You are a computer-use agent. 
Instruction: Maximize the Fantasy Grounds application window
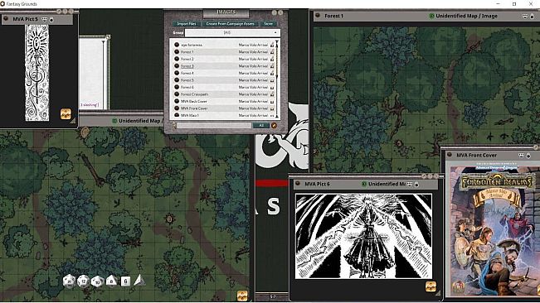(x=514, y=4)
